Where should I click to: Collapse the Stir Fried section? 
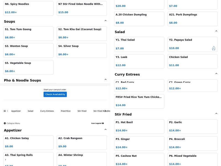216,114
